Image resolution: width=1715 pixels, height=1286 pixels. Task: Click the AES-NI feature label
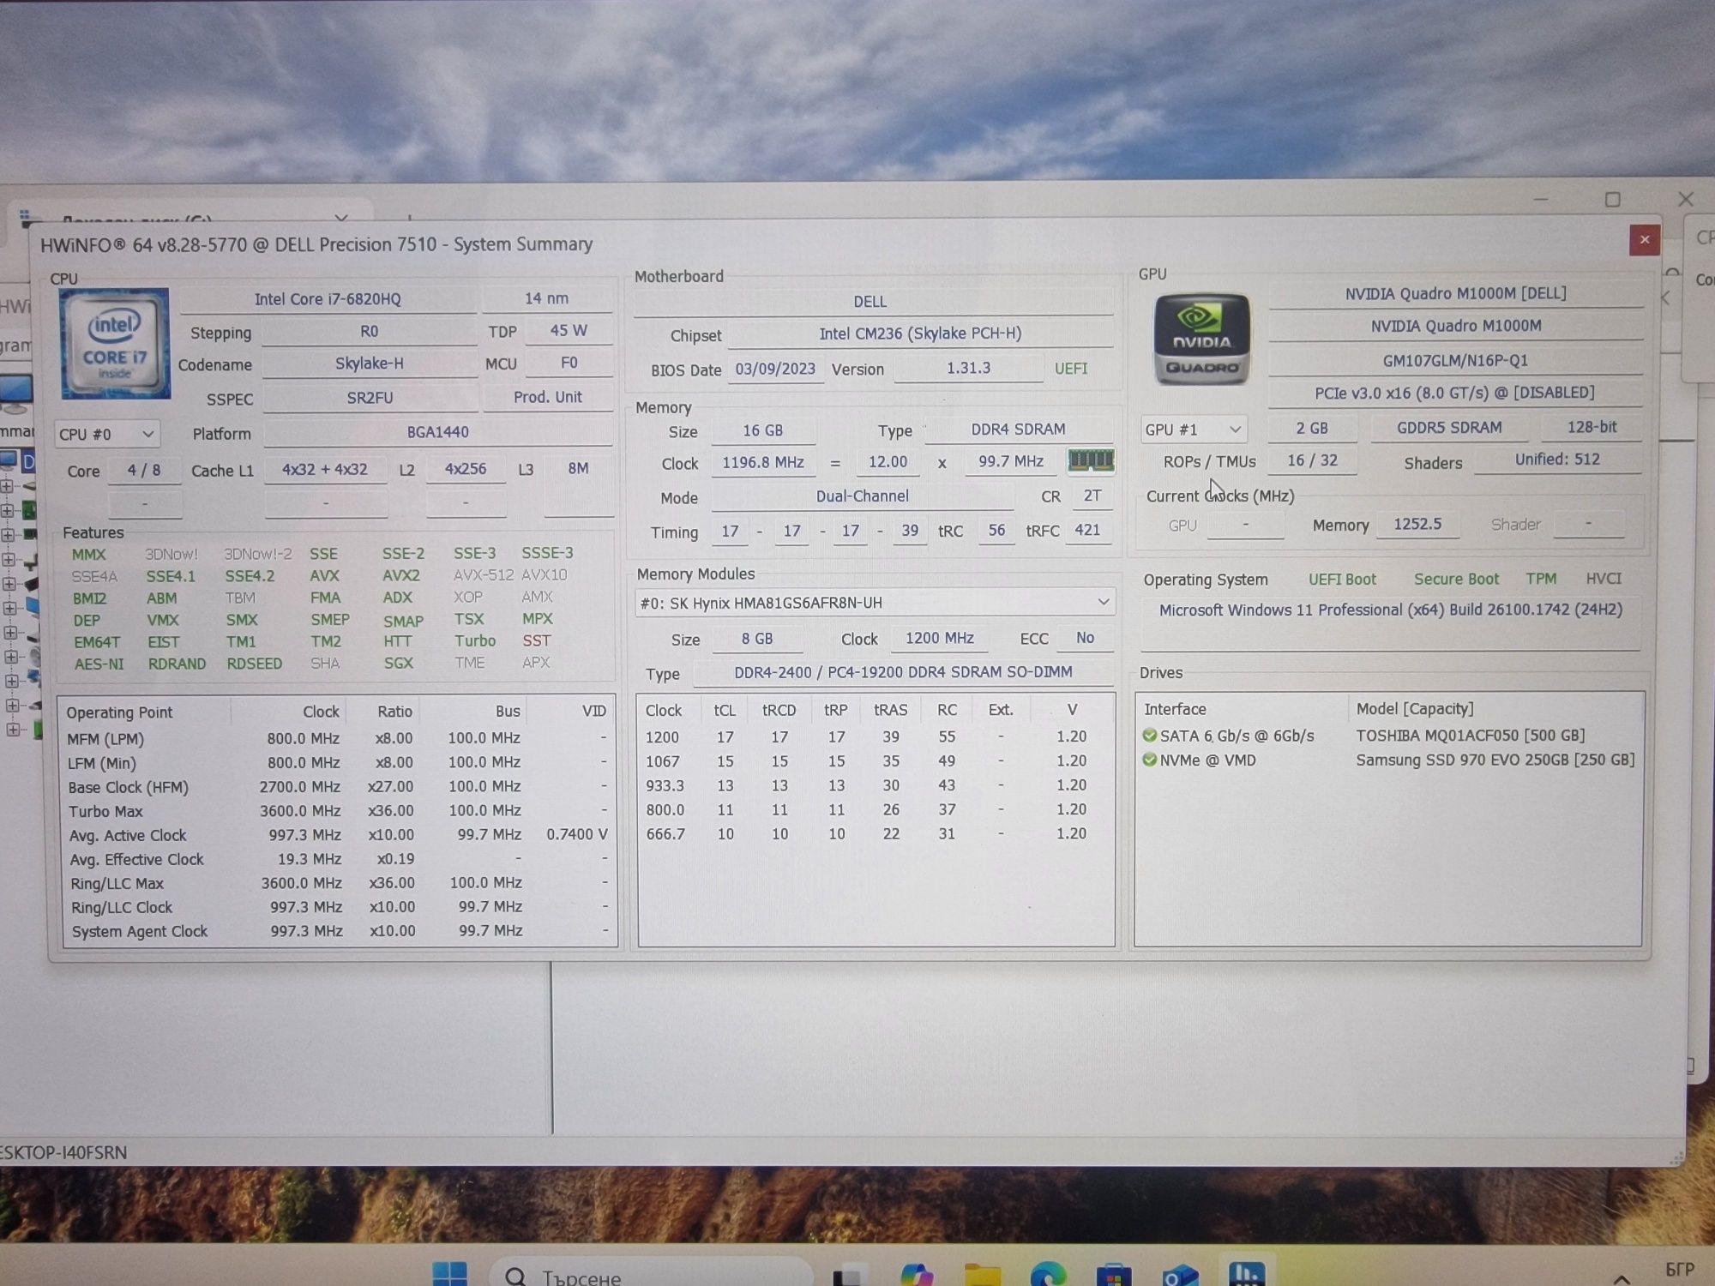(x=99, y=664)
